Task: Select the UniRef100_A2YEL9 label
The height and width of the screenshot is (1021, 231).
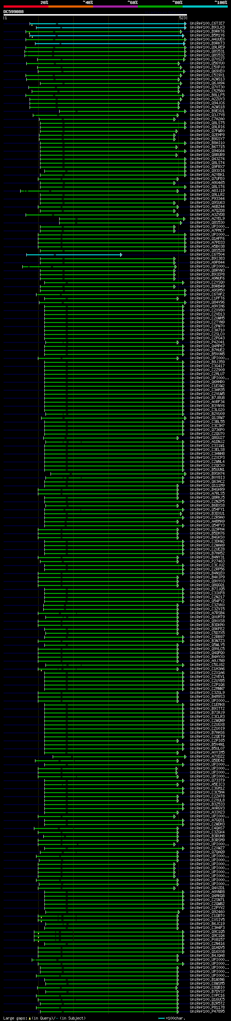Action: [x=207, y=218]
